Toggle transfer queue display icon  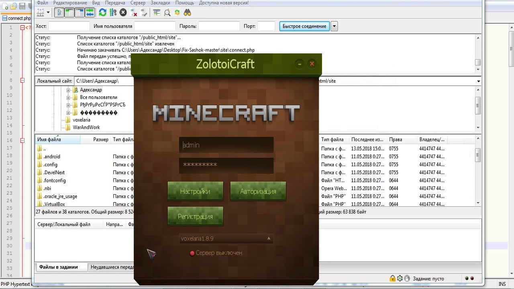89,12
